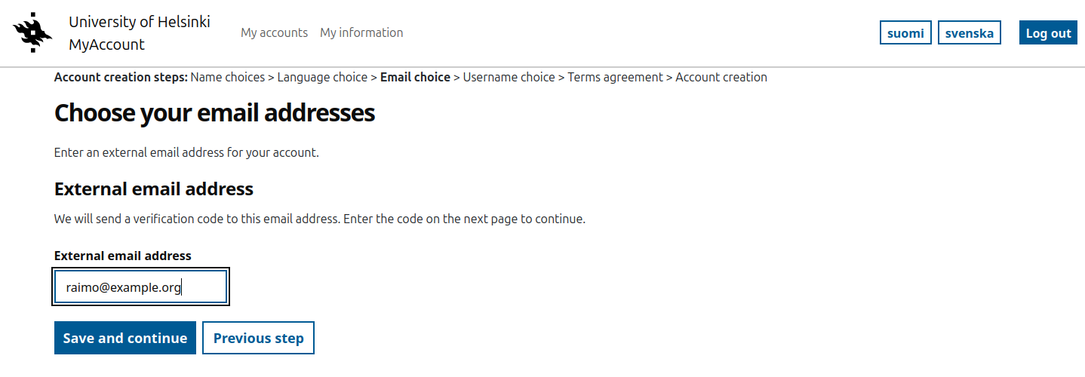Click the Terms agreement step in breadcrumb
This screenshot has width=1085, height=377.
pyautogui.click(x=615, y=77)
